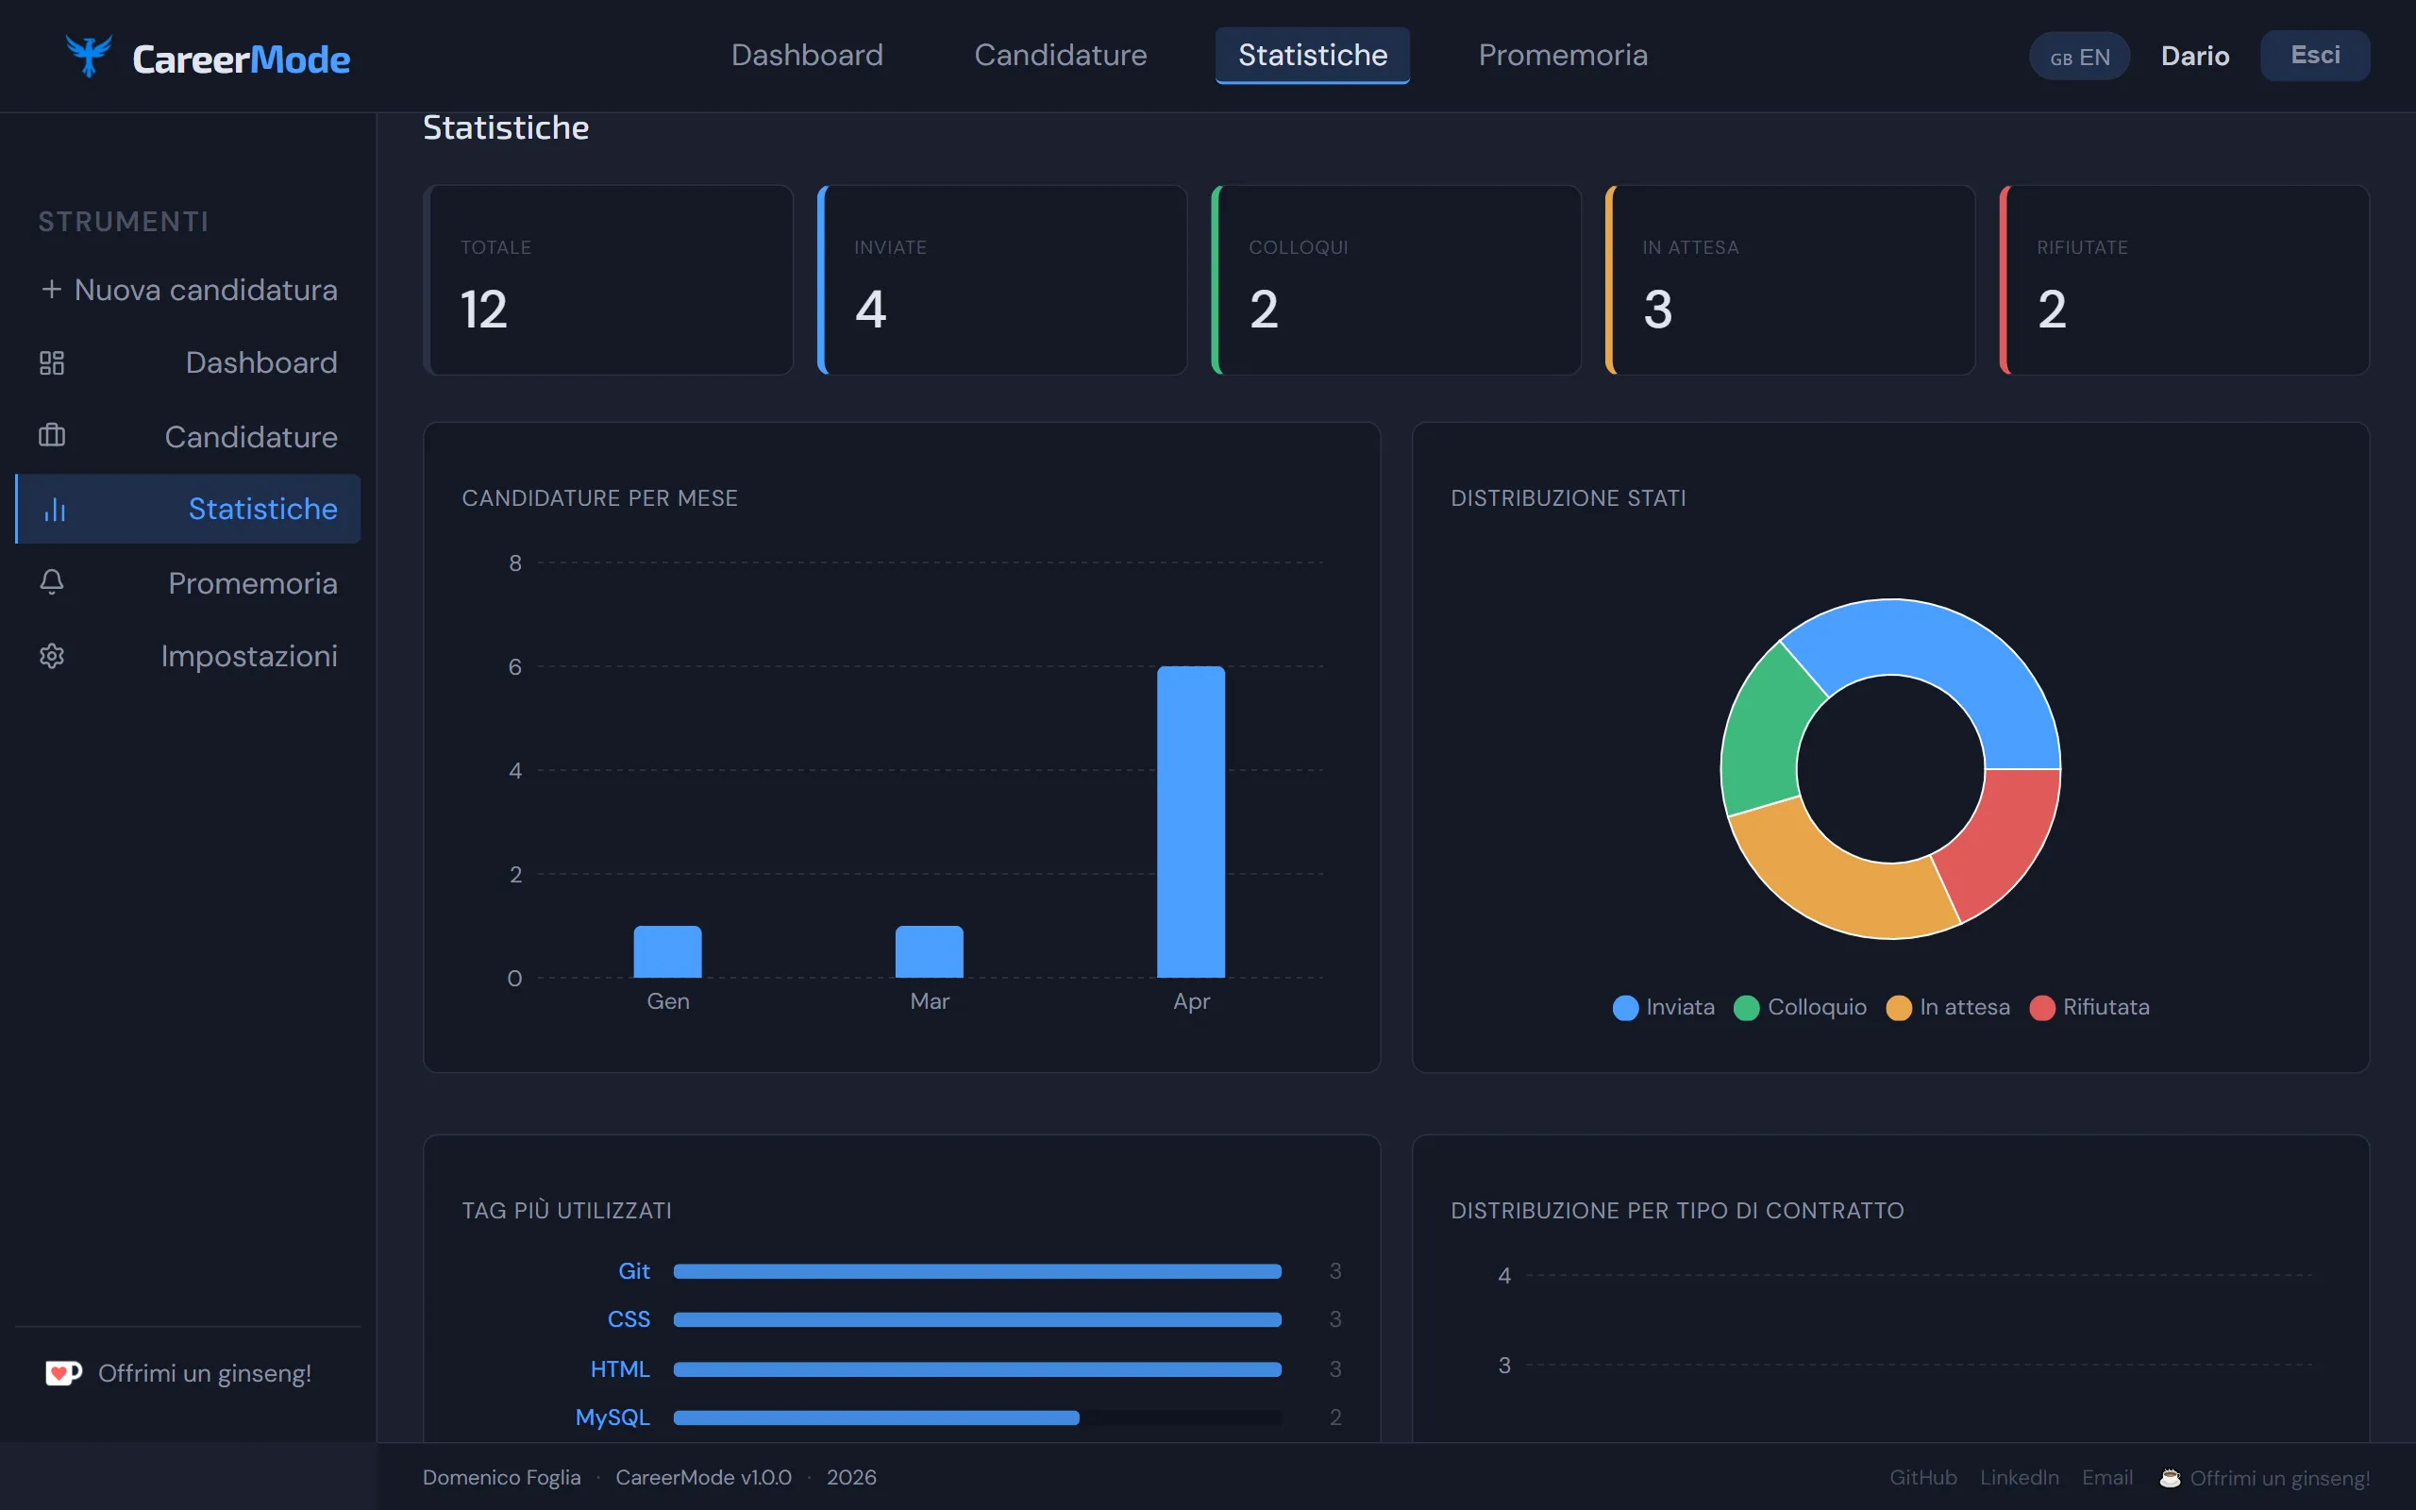Open the Promemoria tab in top navigation

coord(1563,55)
